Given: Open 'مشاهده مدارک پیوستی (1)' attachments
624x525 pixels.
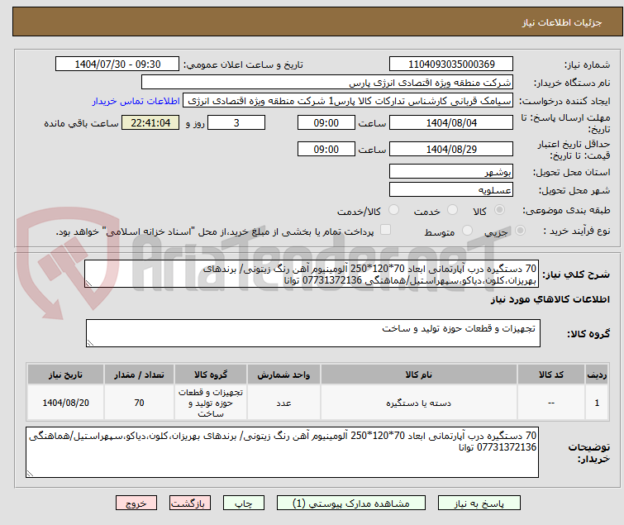Looking at the screenshot, I should 351,504.
